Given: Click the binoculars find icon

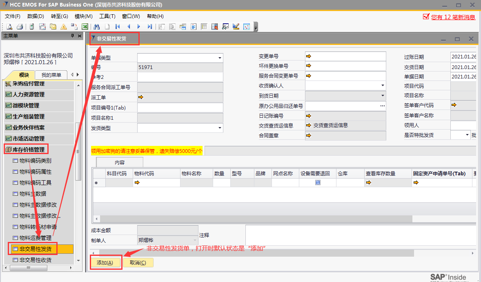Looking at the screenshot, I should click(x=97, y=27).
